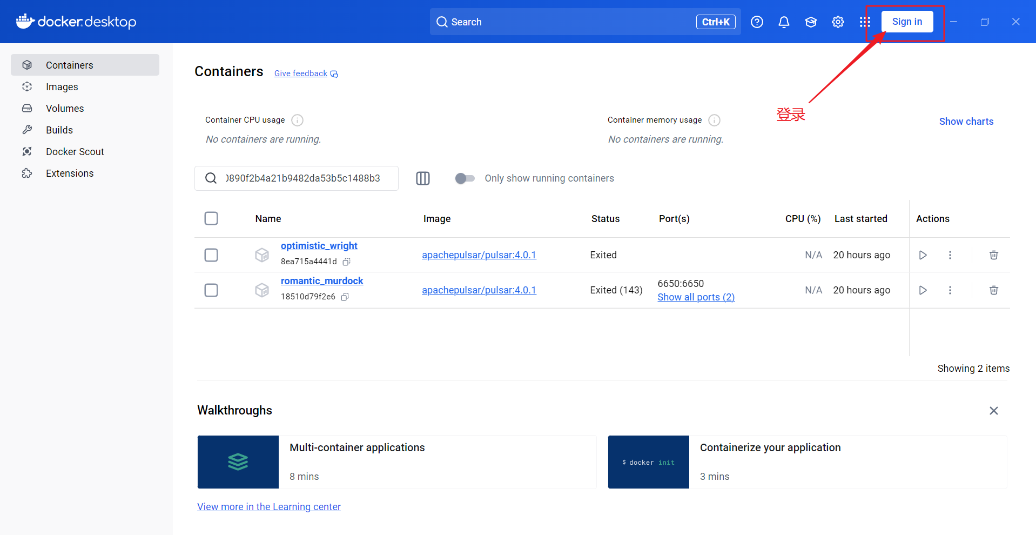Click the optimistic_wright container cube icon
Image resolution: width=1036 pixels, height=535 pixels.
coord(262,255)
